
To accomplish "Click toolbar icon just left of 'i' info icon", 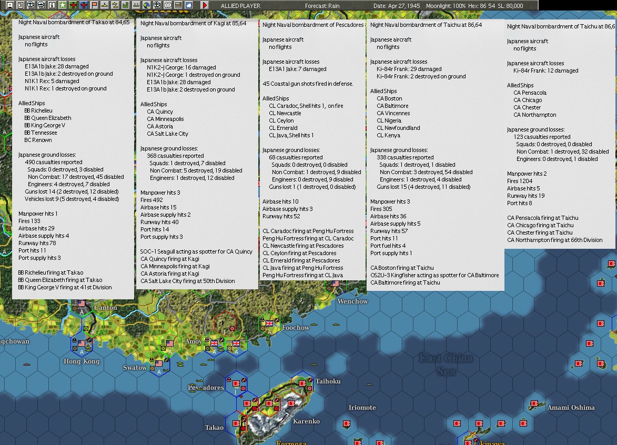I will point(42,5).
